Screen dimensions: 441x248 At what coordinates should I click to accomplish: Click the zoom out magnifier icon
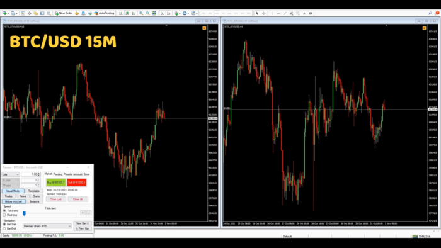pyautogui.click(x=147, y=13)
